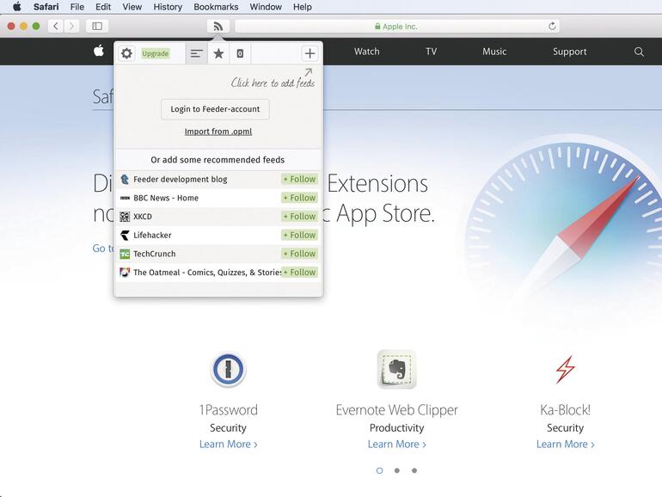This screenshot has height=497, width=662.
Task: Open the View menu
Action: (x=132, y=7)
